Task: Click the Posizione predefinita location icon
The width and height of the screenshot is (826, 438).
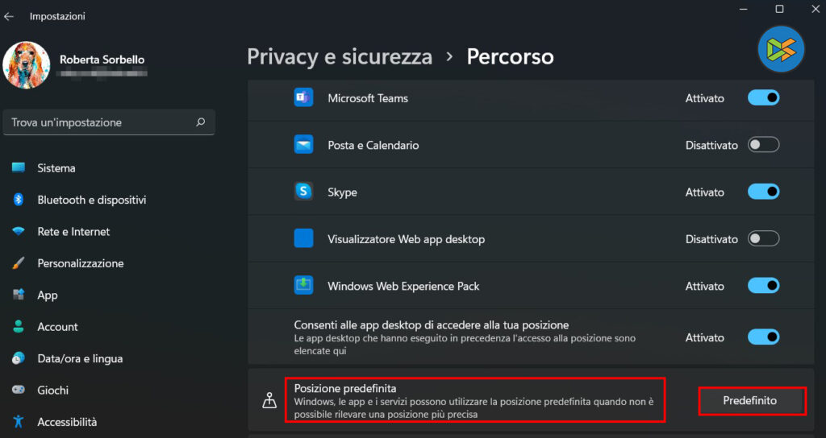Action: click(270, 401)
